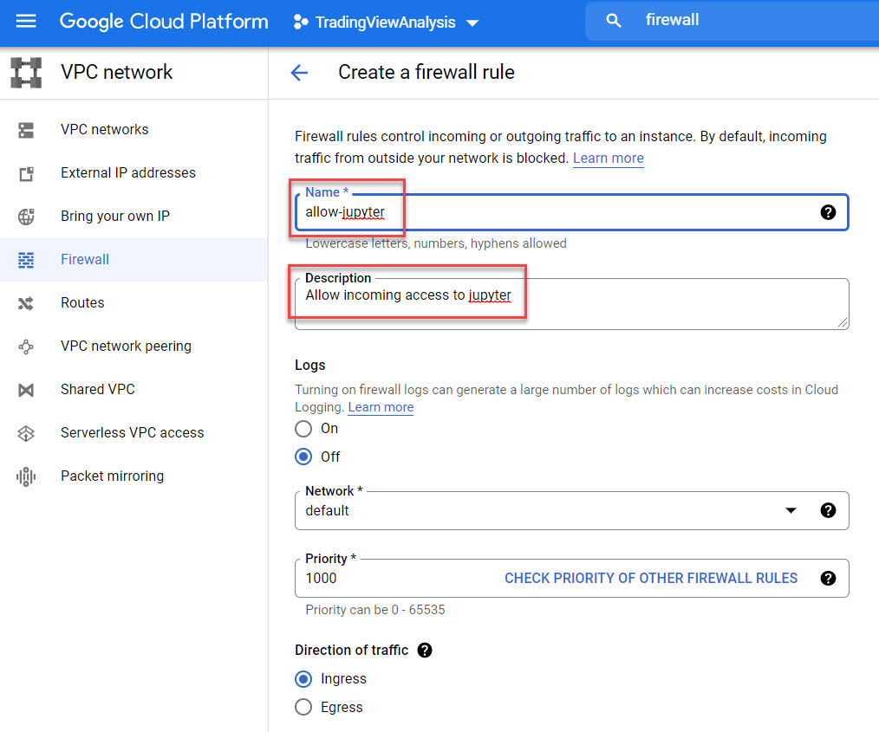Screen dimensions: 879x732
Task: Open Serverless VPC access
Action: 132,432
